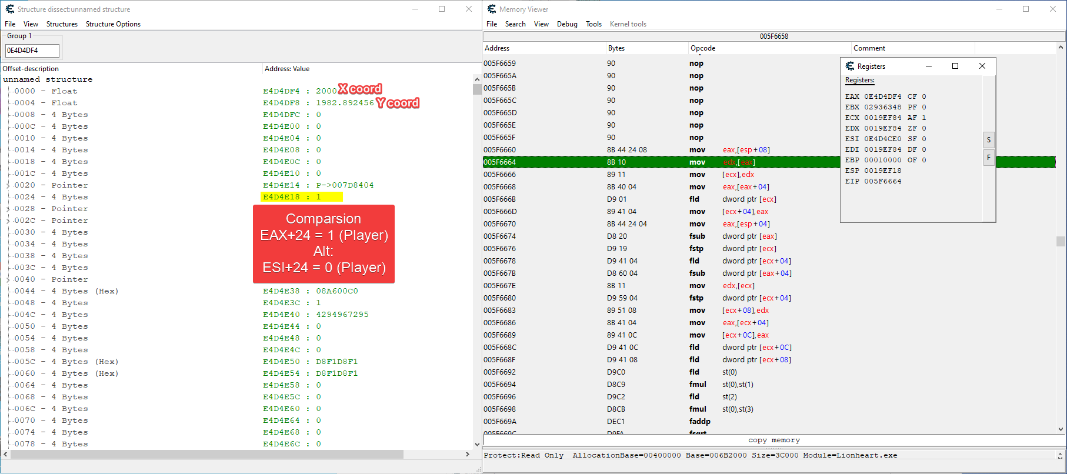
Task: Click the structure list scroll-up arrow
Action: 476,79
